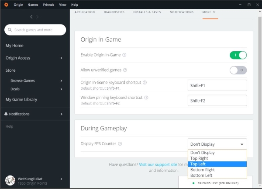Click the search magnifier icon
The image size is (262, 189).
[10, 30]
